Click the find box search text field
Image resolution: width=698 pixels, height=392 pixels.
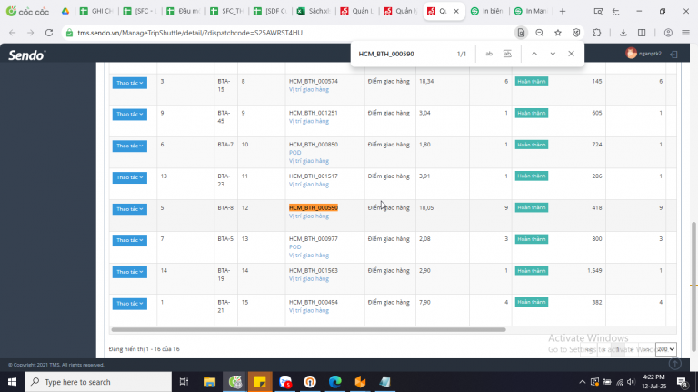[x=403, y=54]
